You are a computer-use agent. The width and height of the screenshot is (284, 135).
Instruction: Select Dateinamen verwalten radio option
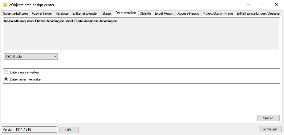pyautogui.click(x=23, y=79)
